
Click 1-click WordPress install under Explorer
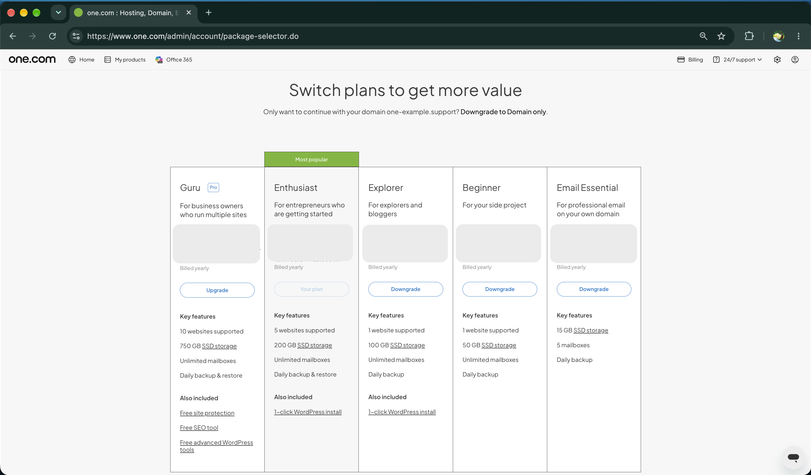coord(402,412)
